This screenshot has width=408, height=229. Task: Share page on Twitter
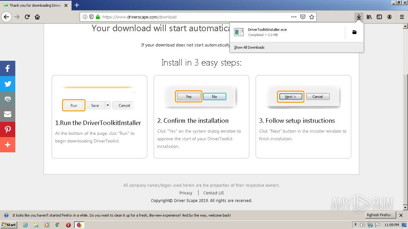(8, 84)
